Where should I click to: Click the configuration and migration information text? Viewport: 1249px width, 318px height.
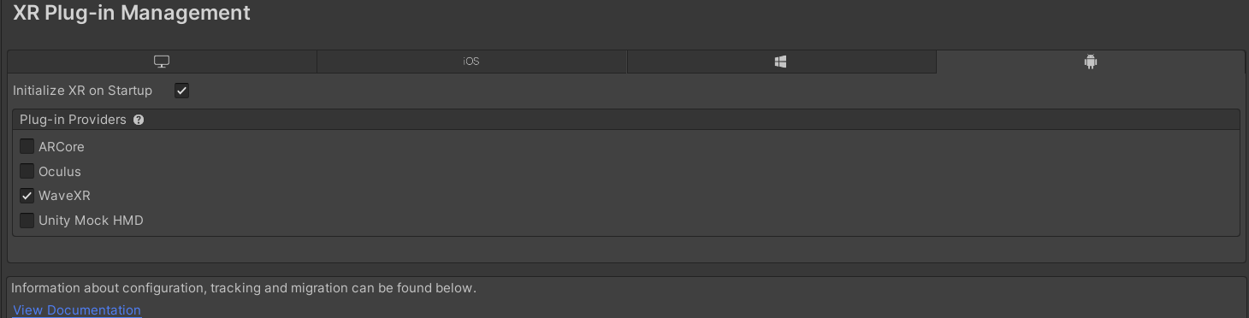click(x=244, y=288)
